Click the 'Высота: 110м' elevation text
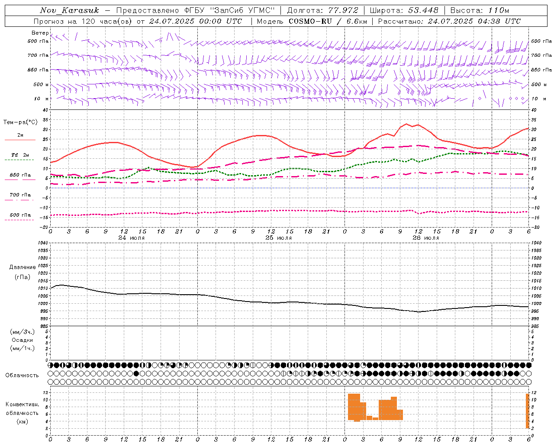Image resolution: width=554 pixels, height=443 pixels. pos(480,10)
